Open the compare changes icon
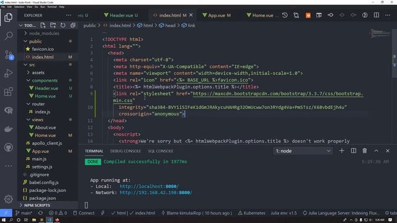 tap(297, 15)
